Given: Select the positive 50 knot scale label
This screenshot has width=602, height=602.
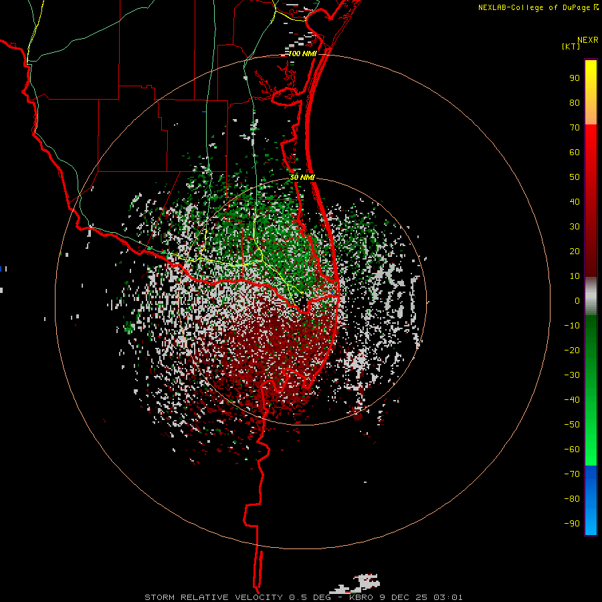Looking at the screenshot, I should 575,177.
